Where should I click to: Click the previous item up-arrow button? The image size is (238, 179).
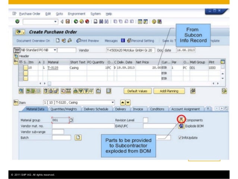coord(123,103)
